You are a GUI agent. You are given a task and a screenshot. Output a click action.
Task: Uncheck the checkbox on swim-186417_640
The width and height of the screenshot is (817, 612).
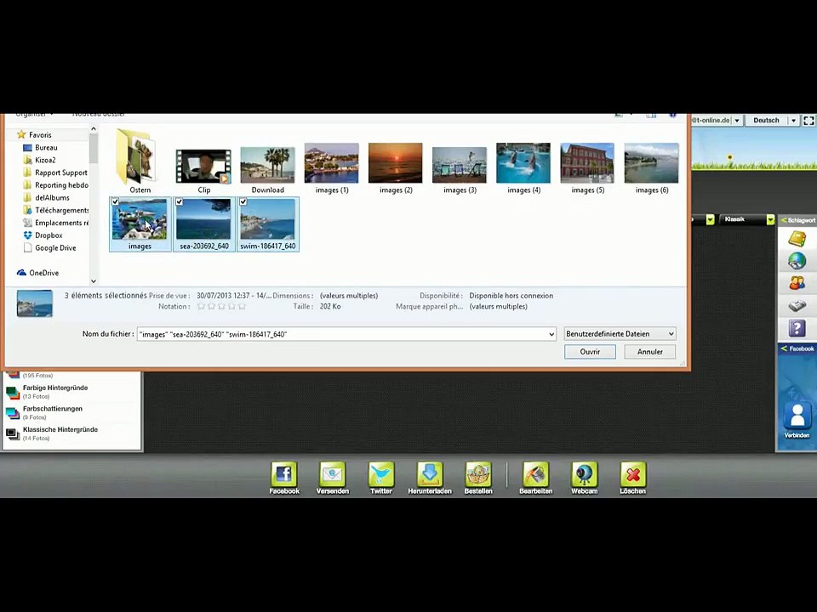coord(243,202)
